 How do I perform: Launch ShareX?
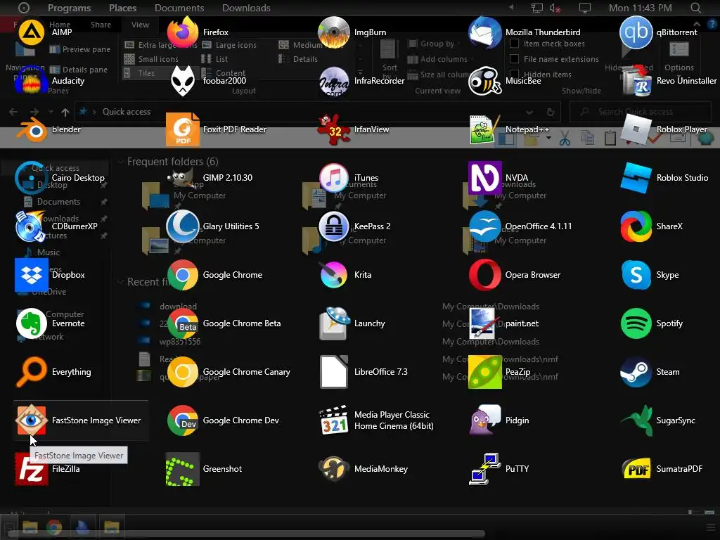coord(652,226)
